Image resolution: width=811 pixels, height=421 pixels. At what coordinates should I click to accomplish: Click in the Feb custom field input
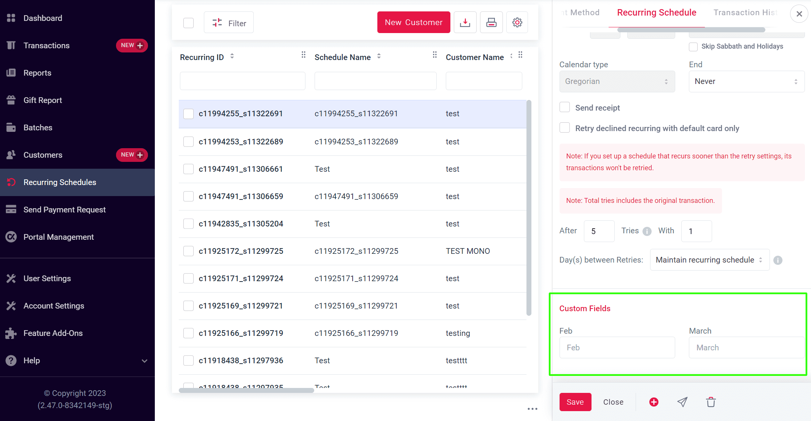click(x=617, y=347)
